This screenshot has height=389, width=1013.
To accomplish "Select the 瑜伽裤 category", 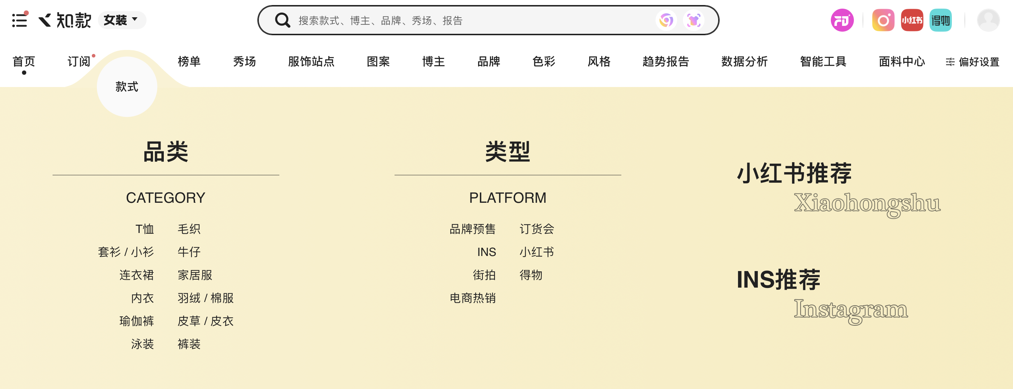I will [136, 321].
